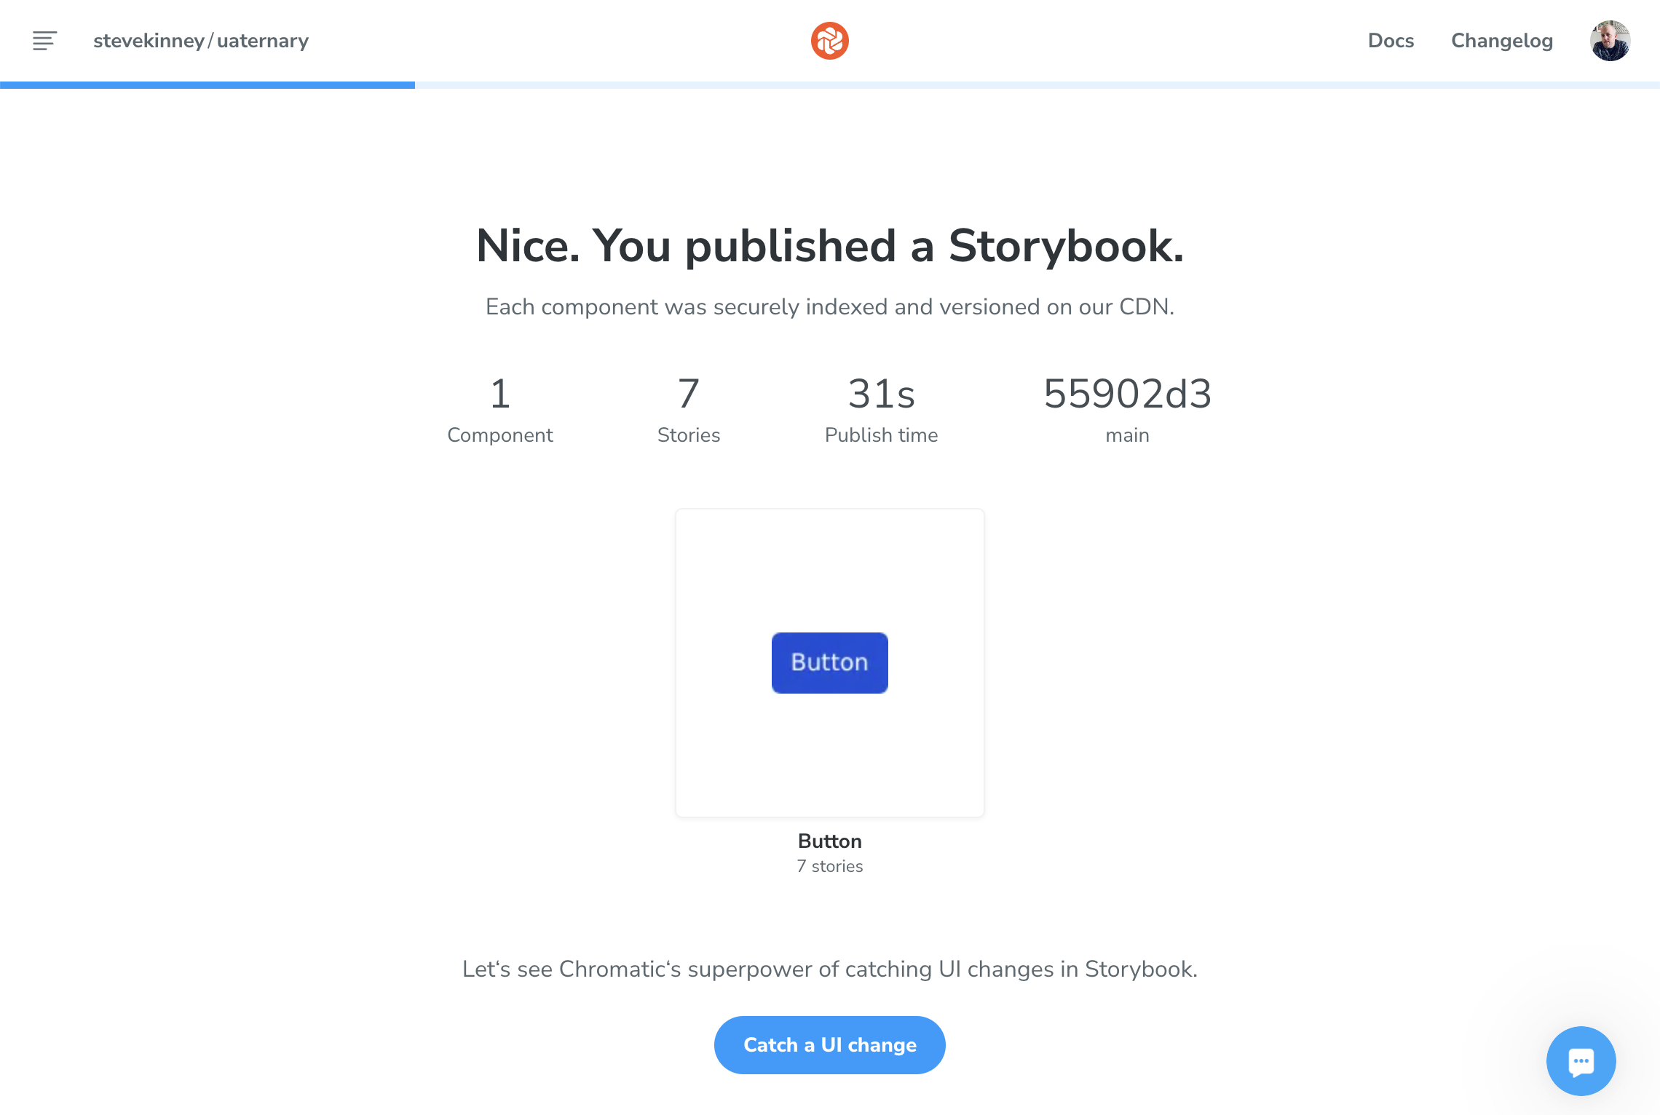Viewport: 1660px width, 1115px height.
Task: Click the 31s Publish time stat
Action: point(882,408)
